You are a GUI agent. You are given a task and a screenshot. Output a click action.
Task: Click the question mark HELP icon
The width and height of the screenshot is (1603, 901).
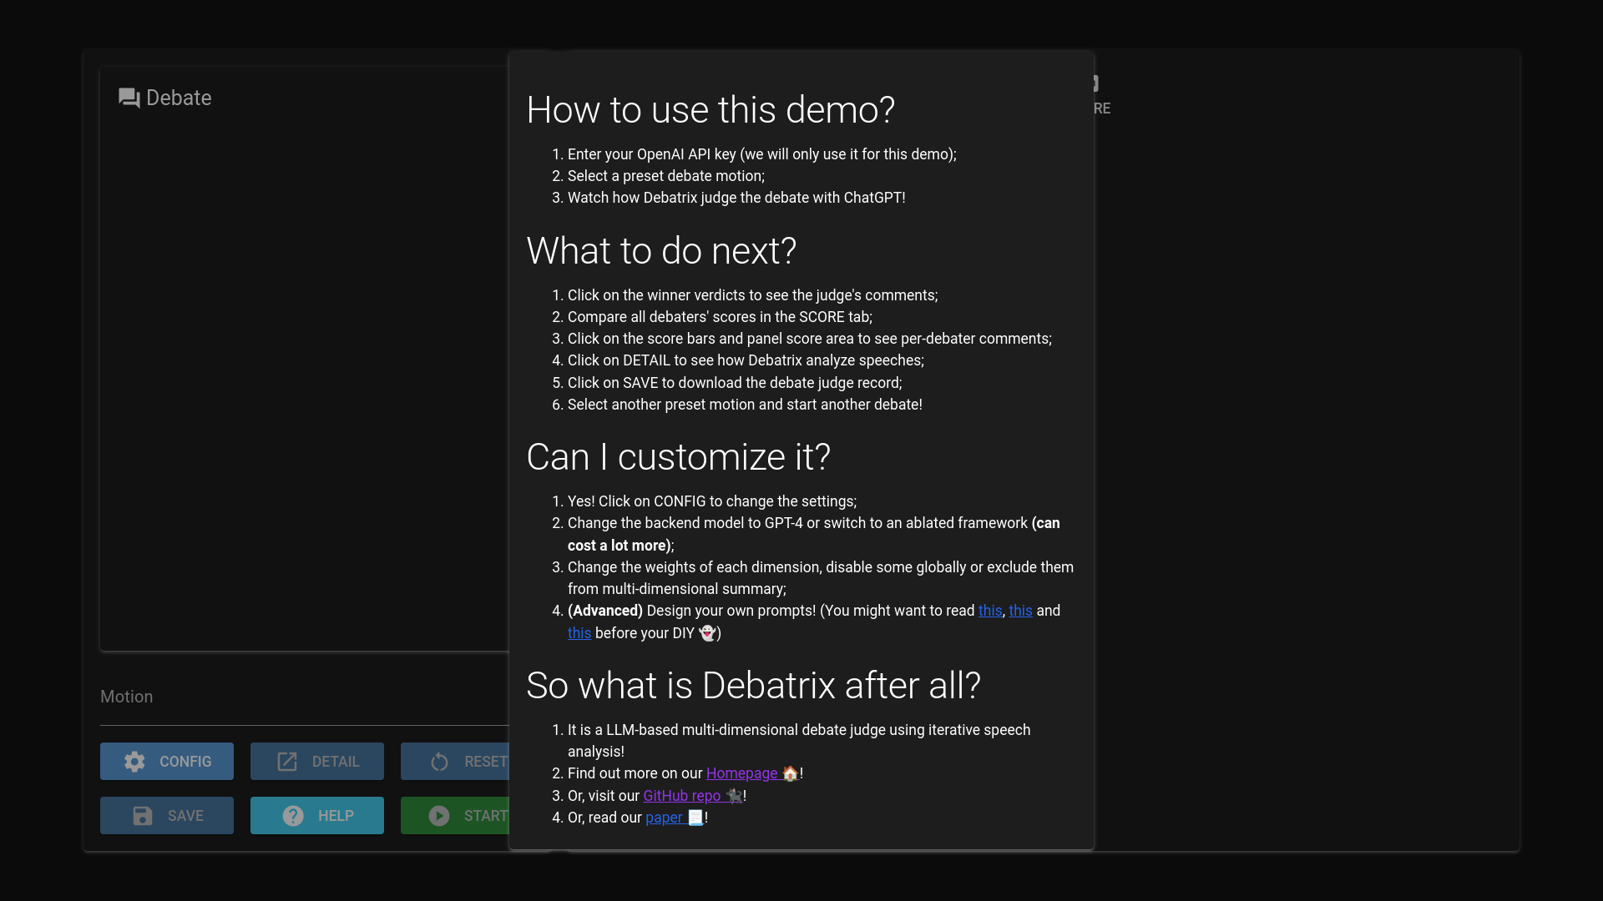pos(293,816)
